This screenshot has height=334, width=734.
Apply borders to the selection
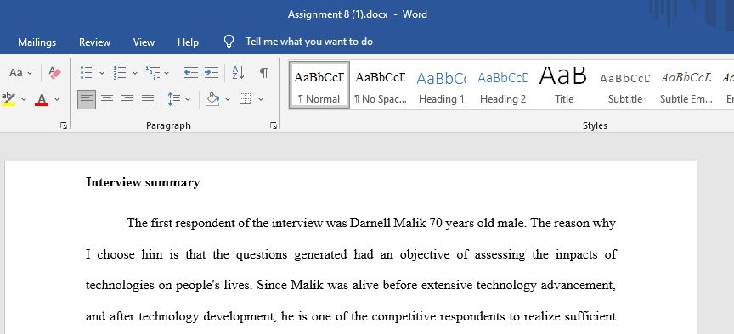[246, 99]
